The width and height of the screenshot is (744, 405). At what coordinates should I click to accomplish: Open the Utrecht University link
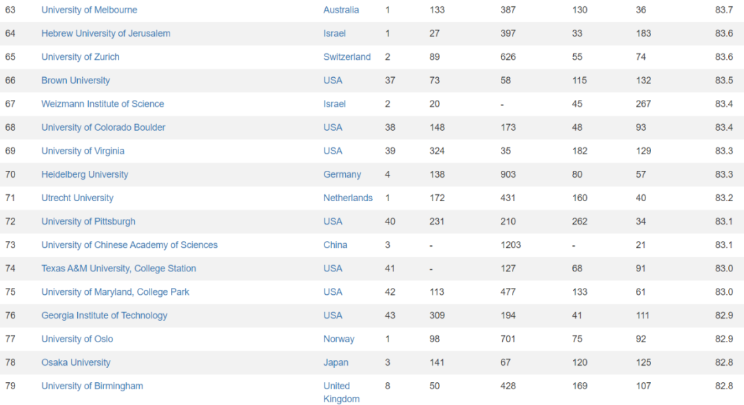pos(77,198)
